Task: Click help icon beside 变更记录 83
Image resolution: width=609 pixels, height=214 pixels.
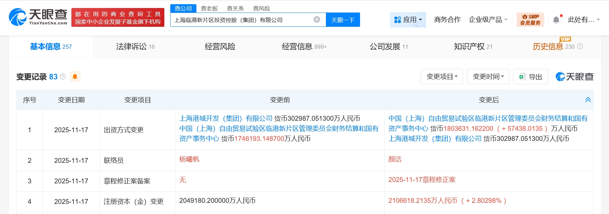Action: click(x=63, y=77)
